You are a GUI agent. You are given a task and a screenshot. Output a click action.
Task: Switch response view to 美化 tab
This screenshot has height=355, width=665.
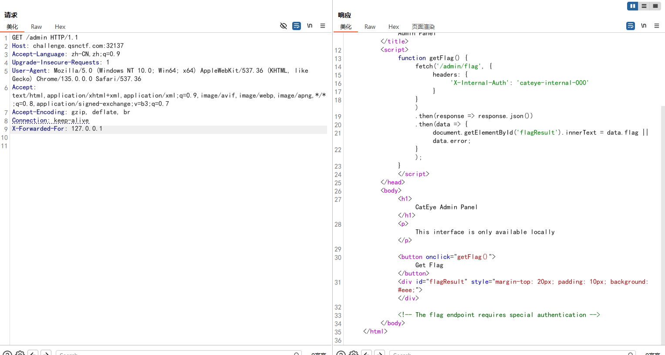(346, 27)
